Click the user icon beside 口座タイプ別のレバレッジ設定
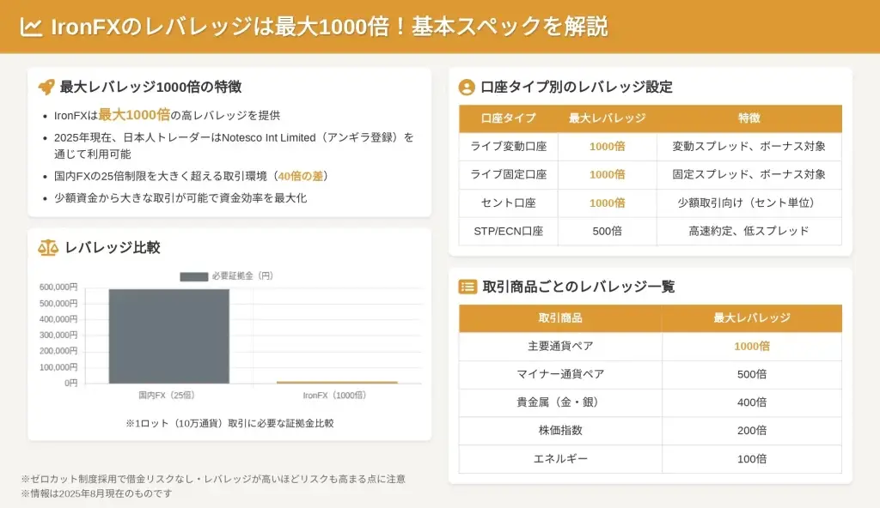The width and height of the screenshot is (880, 508). point(467,87)
